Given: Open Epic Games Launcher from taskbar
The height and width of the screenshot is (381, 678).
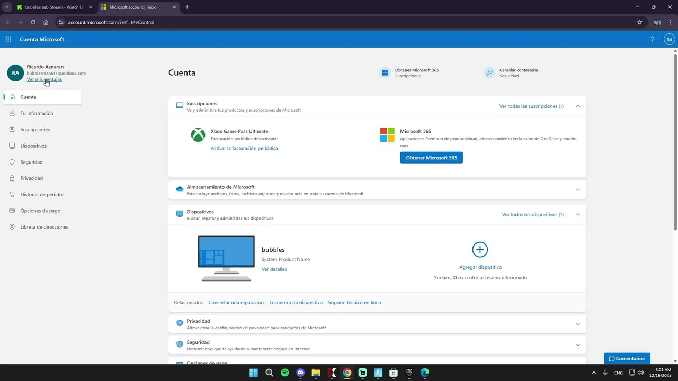Looking at the screenshot, I should tap(409, 373).
